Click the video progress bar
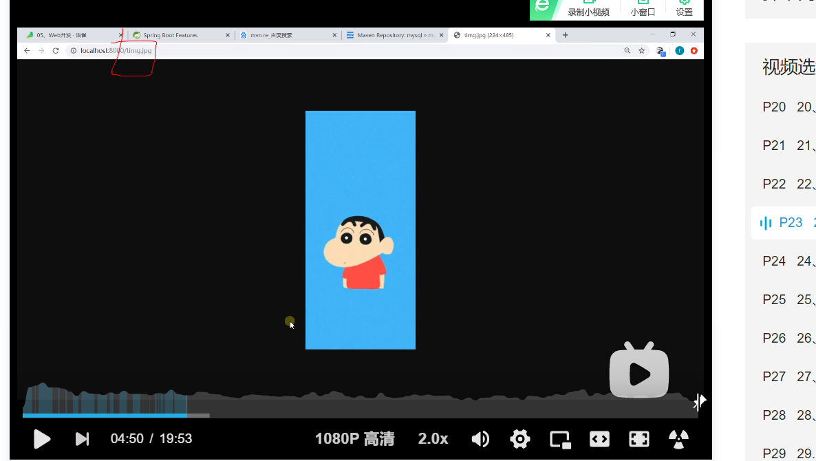 click(360, 415)
